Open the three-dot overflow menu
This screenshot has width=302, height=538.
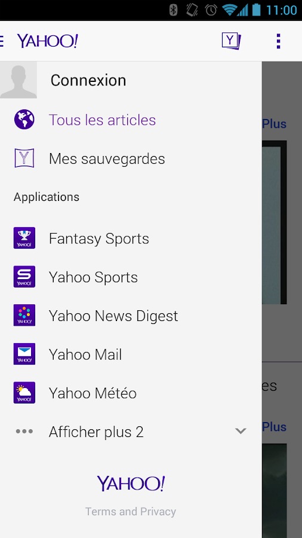click(x=278, y=41)
